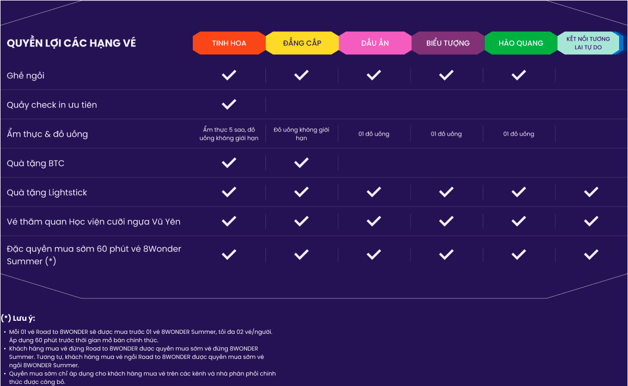Click the QUYỀN LỢI CÁC HẠNG VÉ heading
Image resolution: width=628 pixels, height=386 pixels.
71,43
